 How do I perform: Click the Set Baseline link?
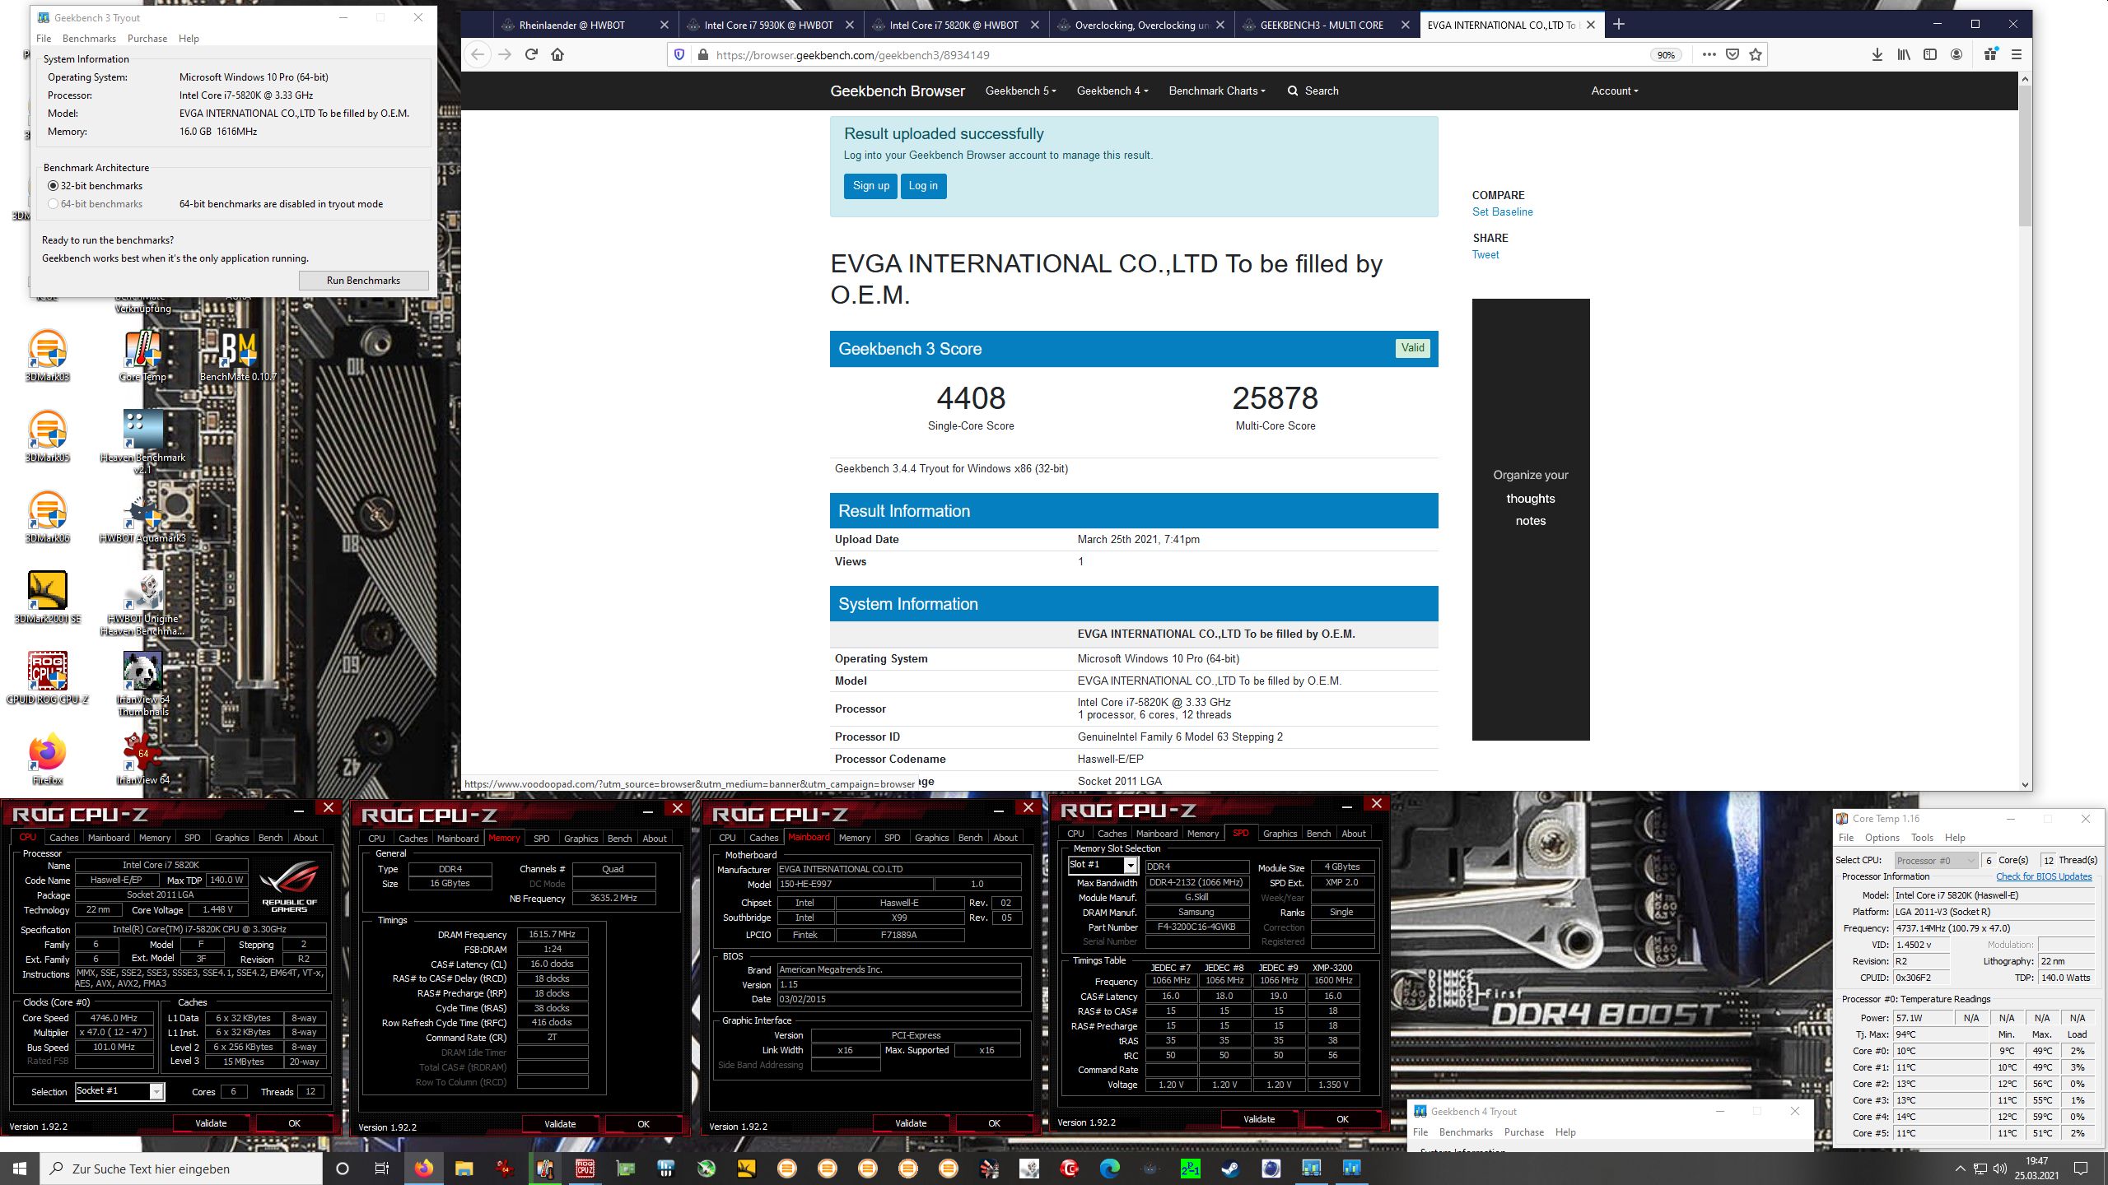[x=1502, y=212]
